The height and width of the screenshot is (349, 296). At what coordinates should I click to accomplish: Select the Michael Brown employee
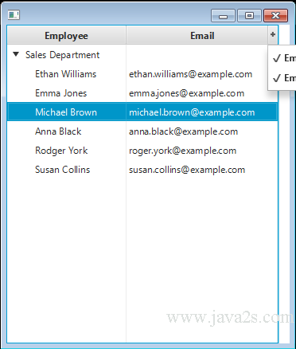[x=66, y=112]
